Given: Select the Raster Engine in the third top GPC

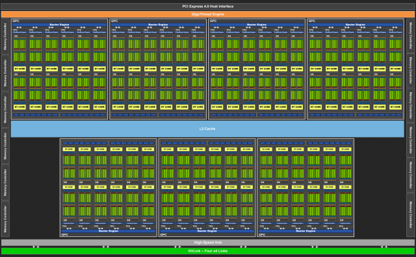Looking at the screenshot, I should pyautogui.click(x=257, y=25).
